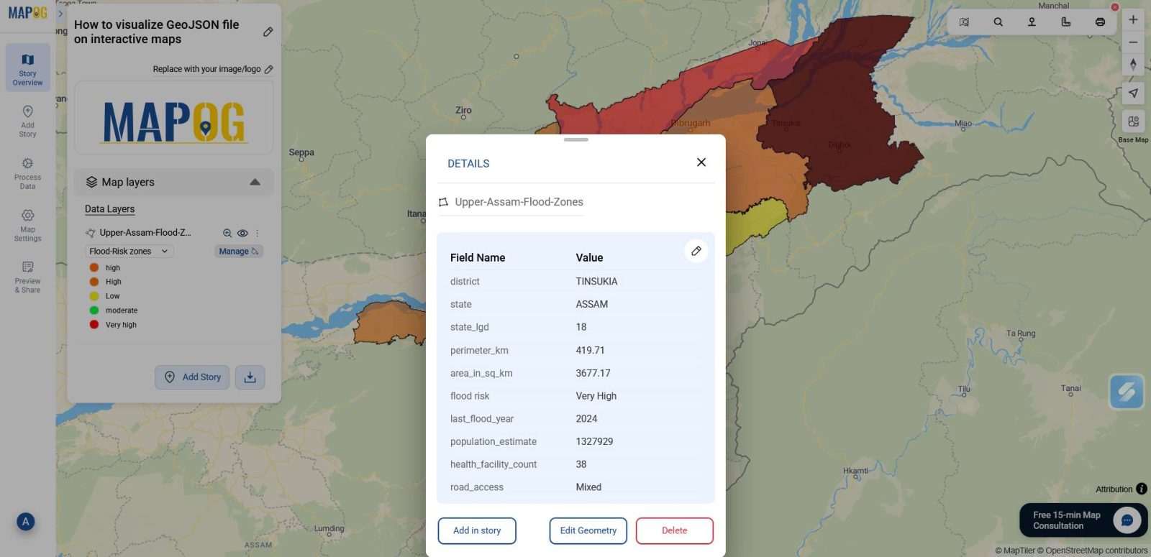The height and width of the screenshot is (557, 1151).
Task: Open Map Settings in sidebar
Action: [27, 225]
